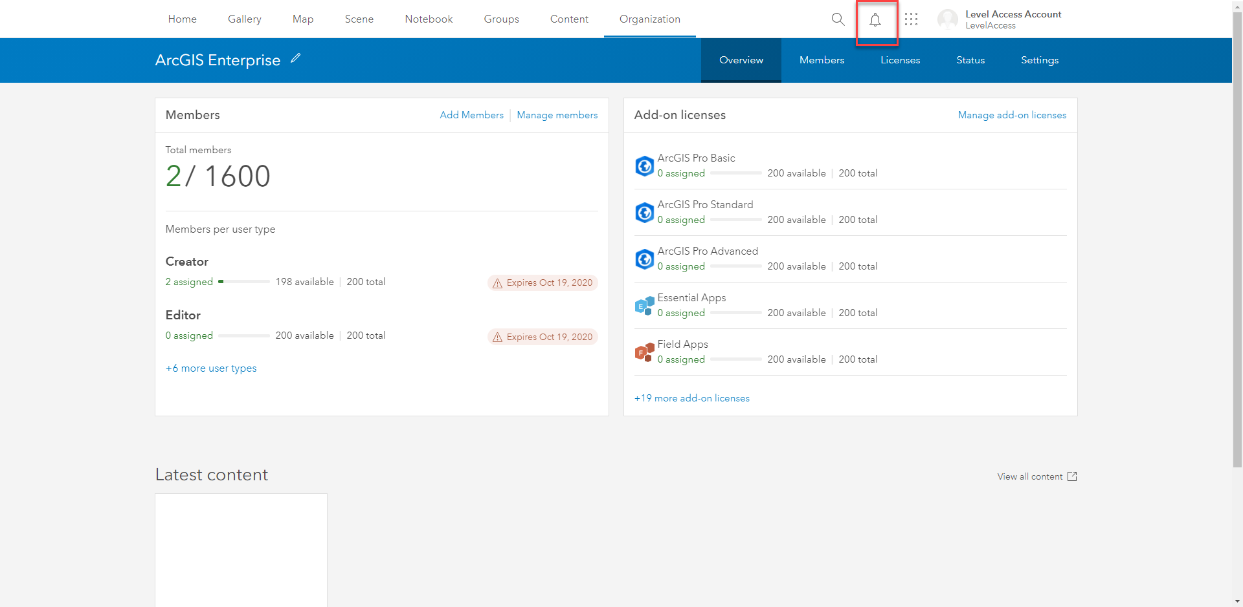Click the Creator Expires Oct 19, 2020 badge
1243x607 pixels.
(x=543, y=283)
